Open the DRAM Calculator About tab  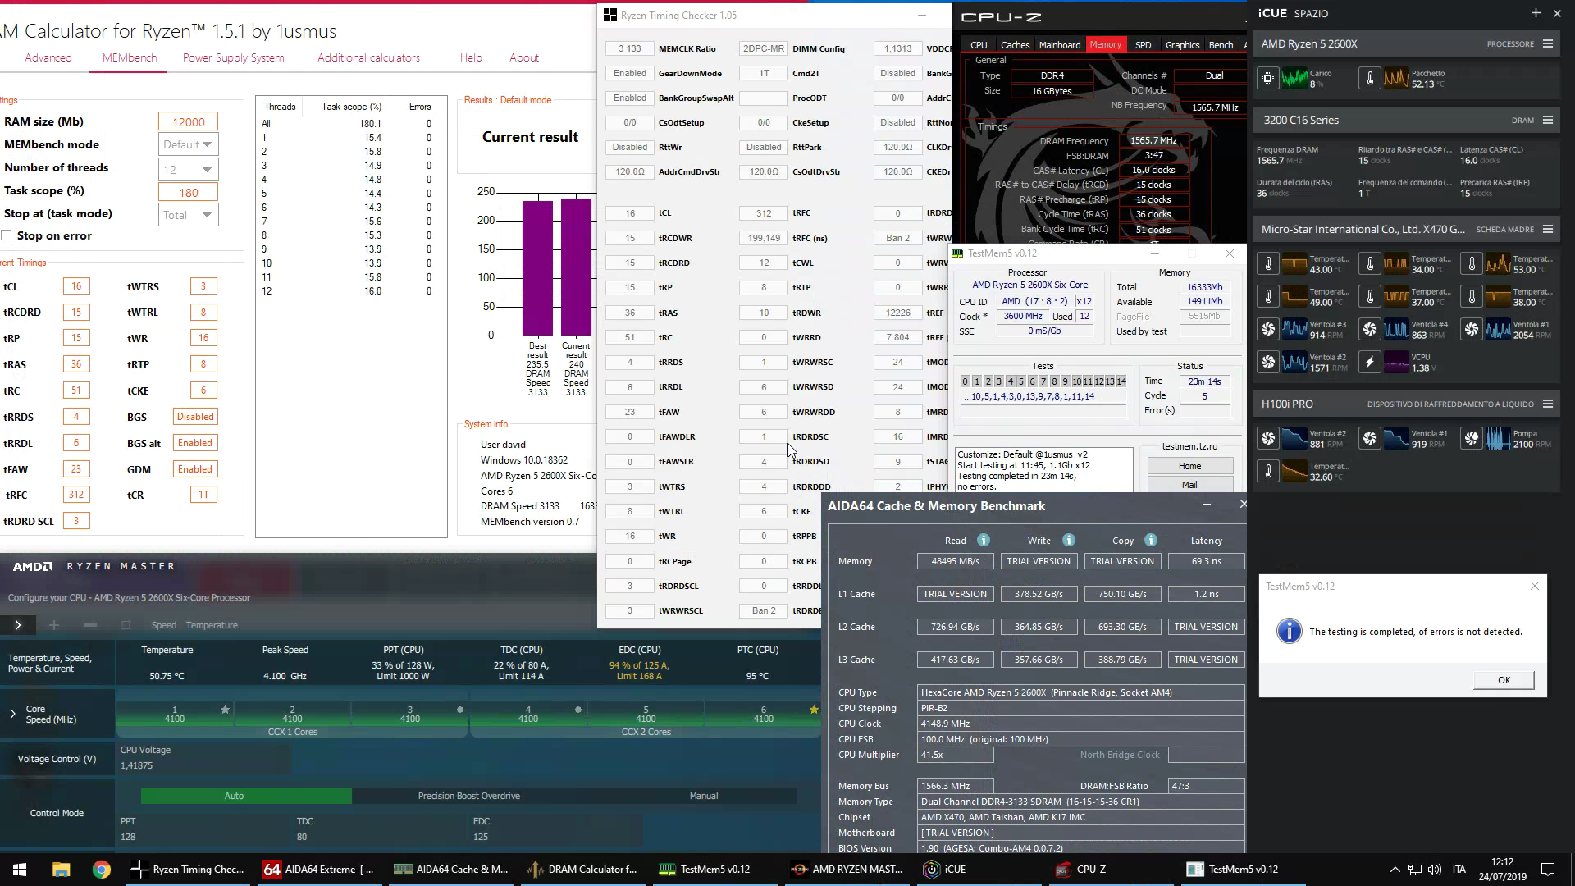(523, 57)
